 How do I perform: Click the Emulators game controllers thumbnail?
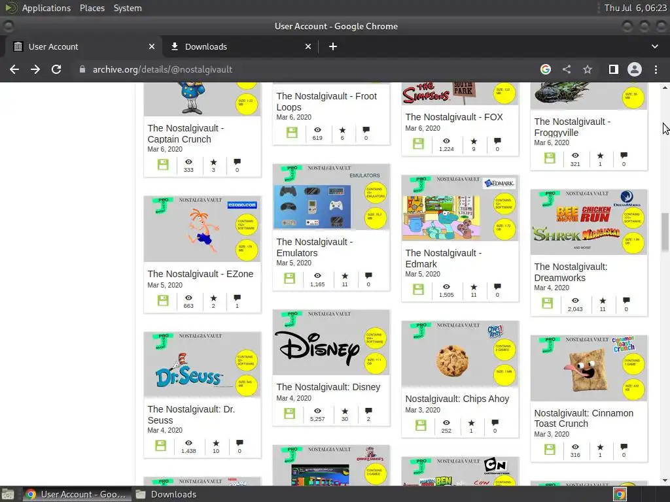pyautogui.click(x=331, y=197)
